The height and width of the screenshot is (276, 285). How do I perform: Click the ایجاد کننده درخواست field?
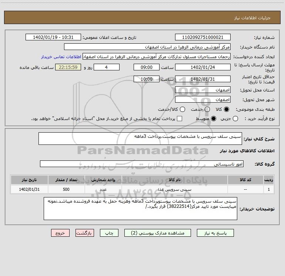point(157,56)
